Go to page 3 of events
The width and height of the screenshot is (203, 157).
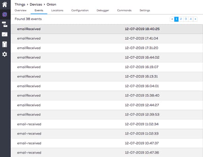pos(186,19)
